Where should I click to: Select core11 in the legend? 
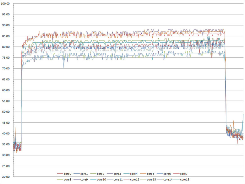115,180
